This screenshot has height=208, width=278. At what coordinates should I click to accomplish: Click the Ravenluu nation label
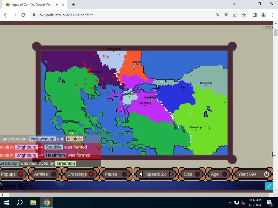pos(206,83)
